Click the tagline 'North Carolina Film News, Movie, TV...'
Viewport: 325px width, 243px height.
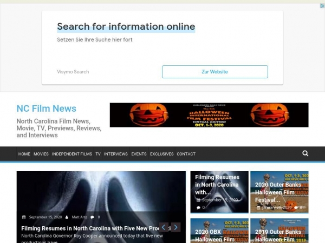tap(59, 128)
